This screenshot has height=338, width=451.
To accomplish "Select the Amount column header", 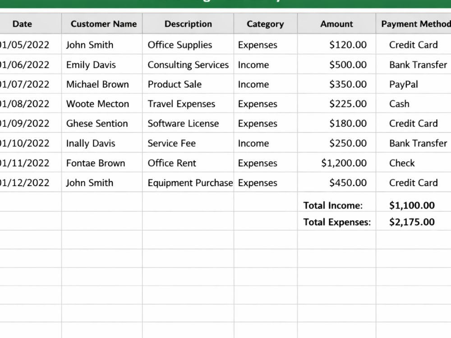I will pos(336,24).
